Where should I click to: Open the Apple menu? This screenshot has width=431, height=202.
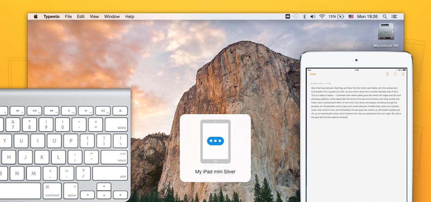35,16
